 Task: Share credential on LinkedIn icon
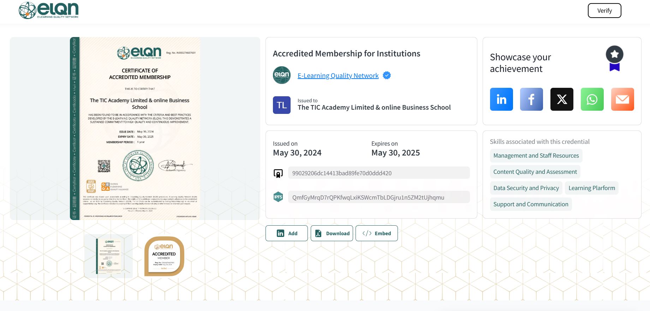501,99
